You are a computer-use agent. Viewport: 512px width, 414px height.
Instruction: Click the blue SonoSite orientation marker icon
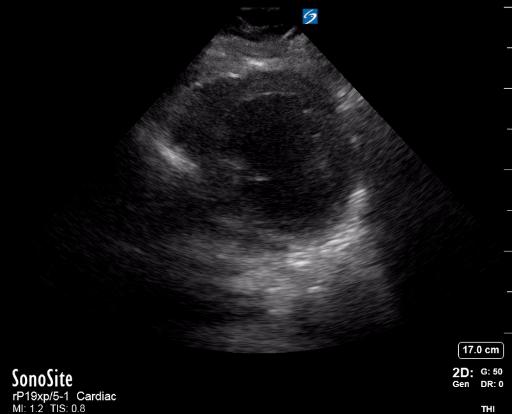[x=310, y=17]
